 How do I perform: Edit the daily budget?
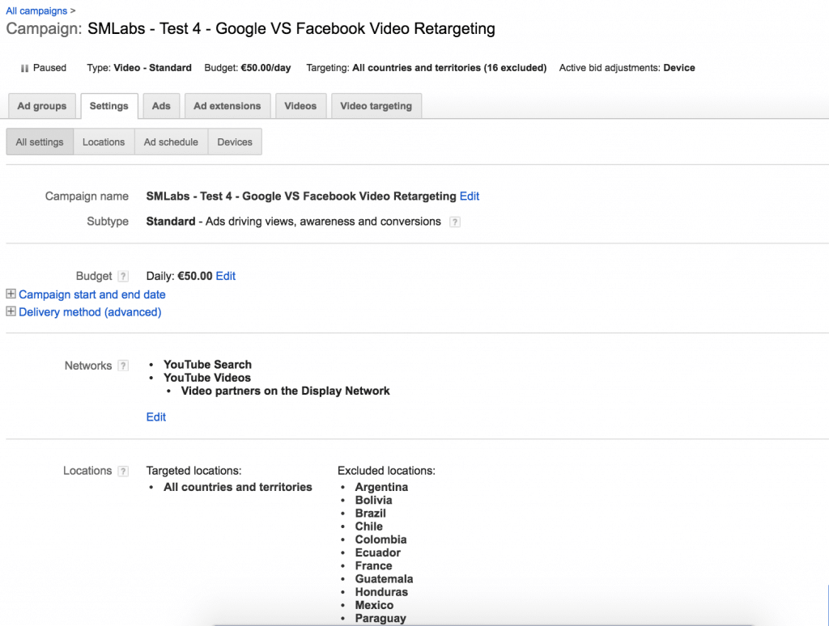pos(226,276)
